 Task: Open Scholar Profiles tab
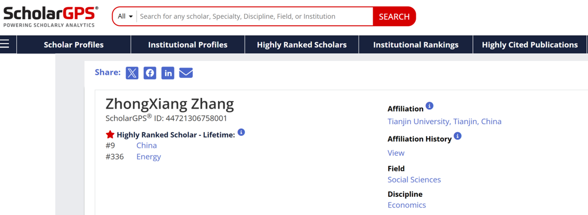tap(73, 45)
